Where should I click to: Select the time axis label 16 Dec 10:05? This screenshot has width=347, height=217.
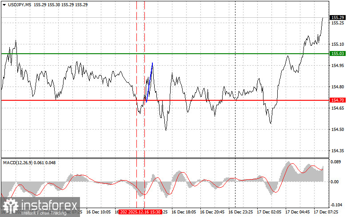tap(98, 212)
